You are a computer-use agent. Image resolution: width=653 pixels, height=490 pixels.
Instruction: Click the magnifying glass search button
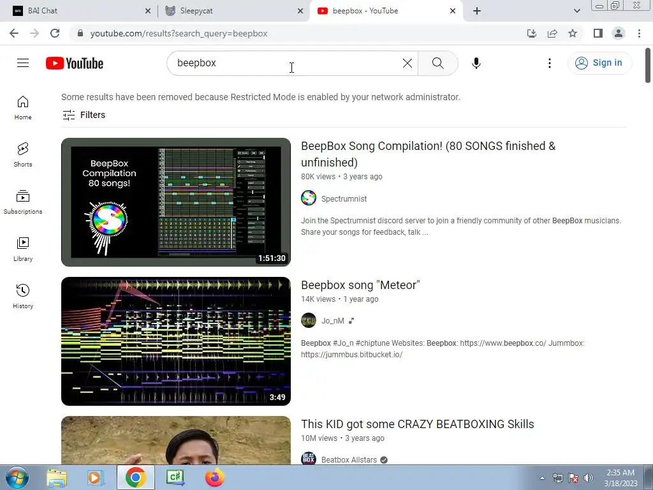point(437,63)
